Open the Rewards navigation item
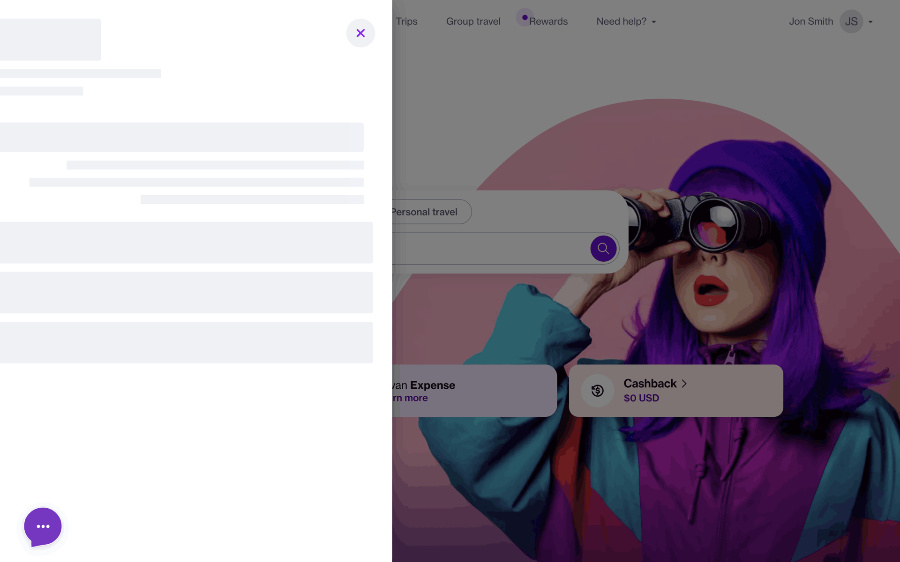The height and width of the screenshot is (562, 900). point(548,22)
